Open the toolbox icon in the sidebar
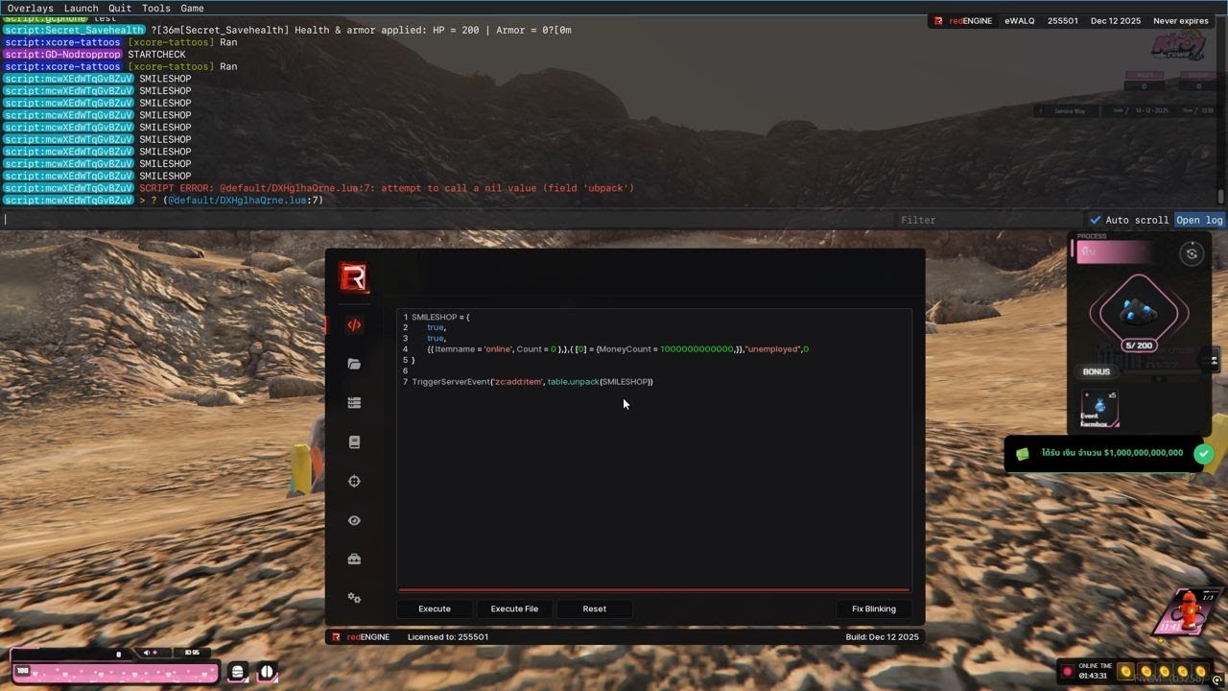This screenshot has width=1228, height=691. point(354,560)
